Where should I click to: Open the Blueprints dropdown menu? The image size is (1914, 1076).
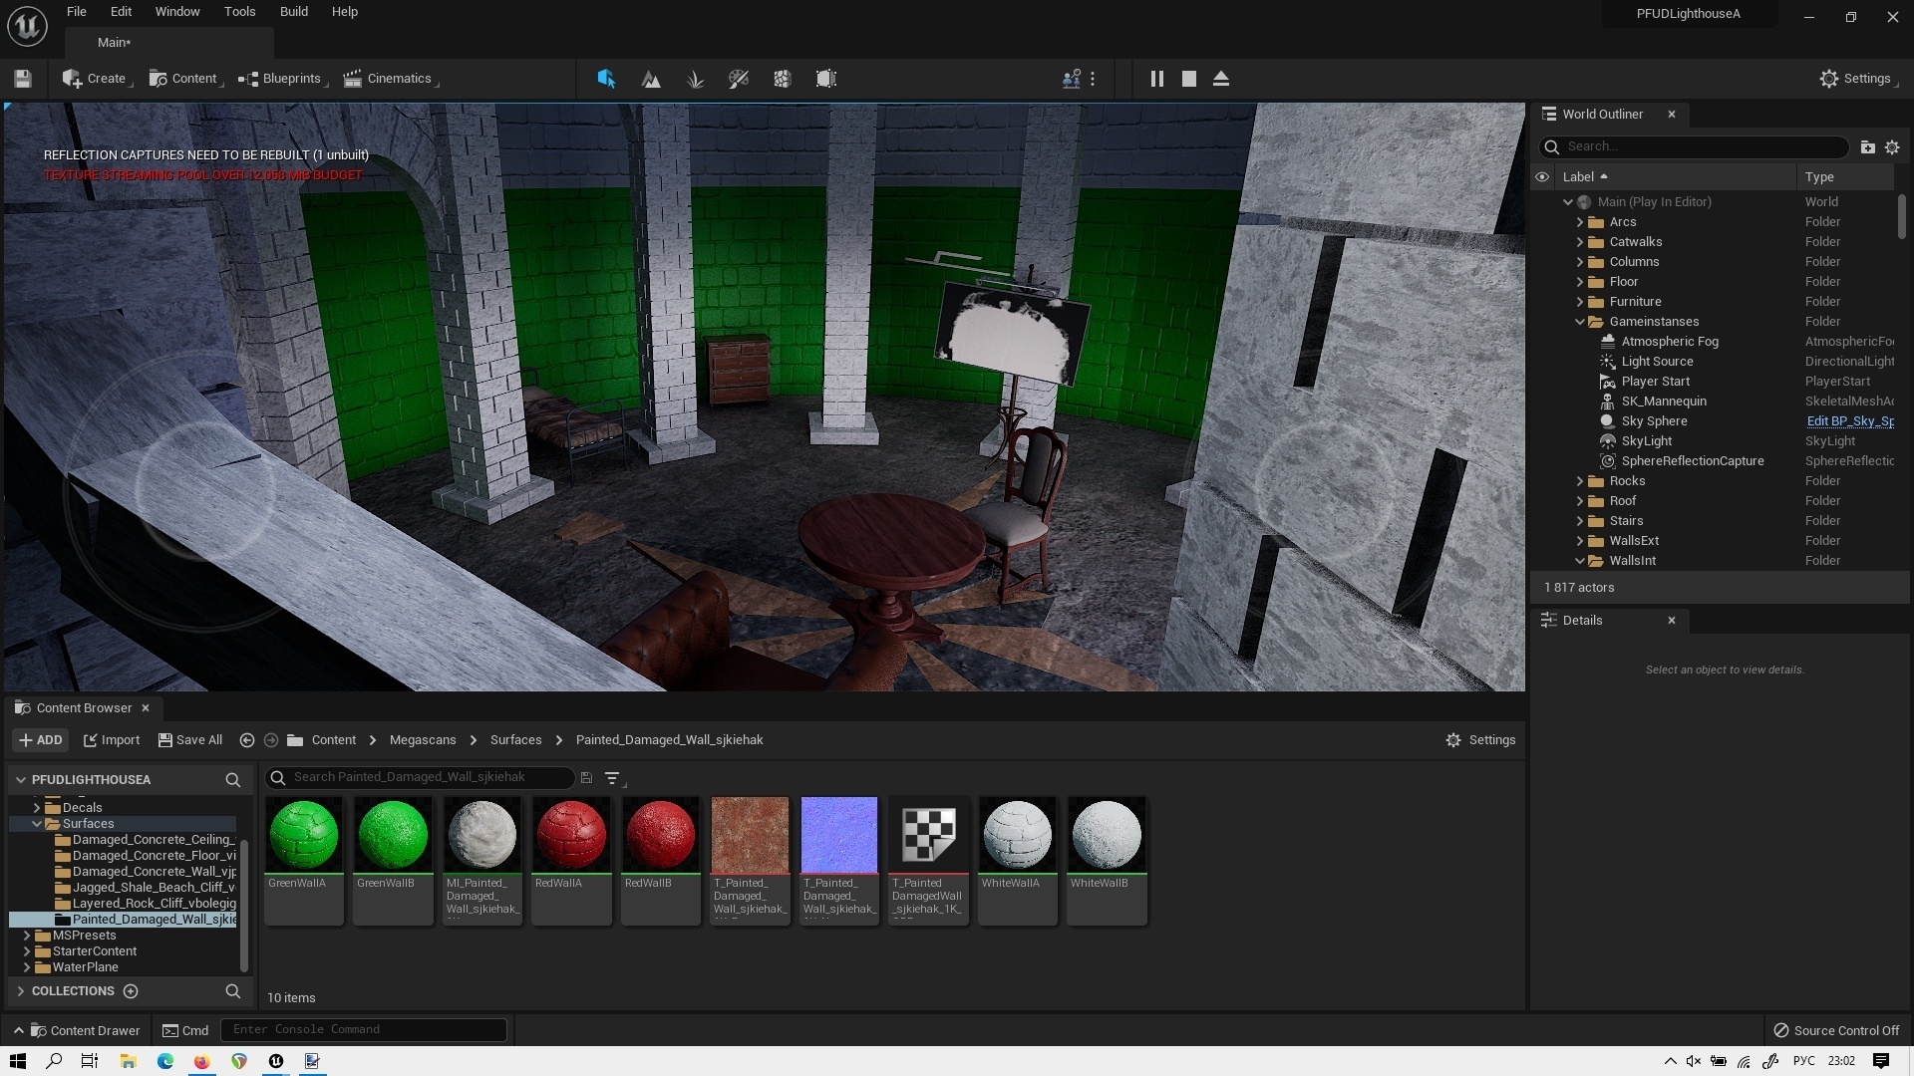click(282, 79)
